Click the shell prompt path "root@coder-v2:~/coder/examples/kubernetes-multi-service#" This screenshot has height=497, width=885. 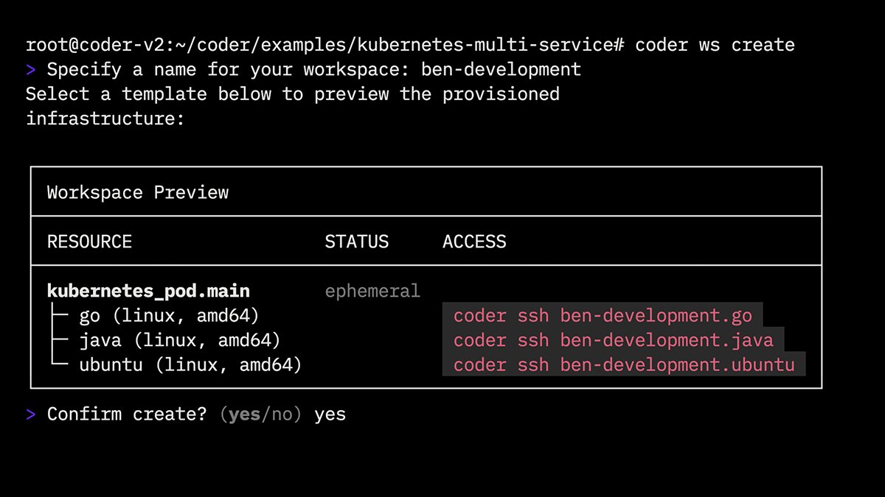click(x=325, y=46)
